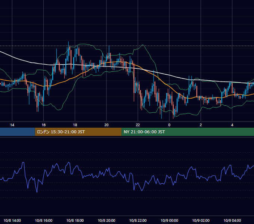Click the 4 hour label on price chart axis
Screen dimensions: 254x224
click(x=232, y=125)
